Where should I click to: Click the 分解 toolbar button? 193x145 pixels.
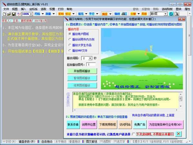coord(133,14)
